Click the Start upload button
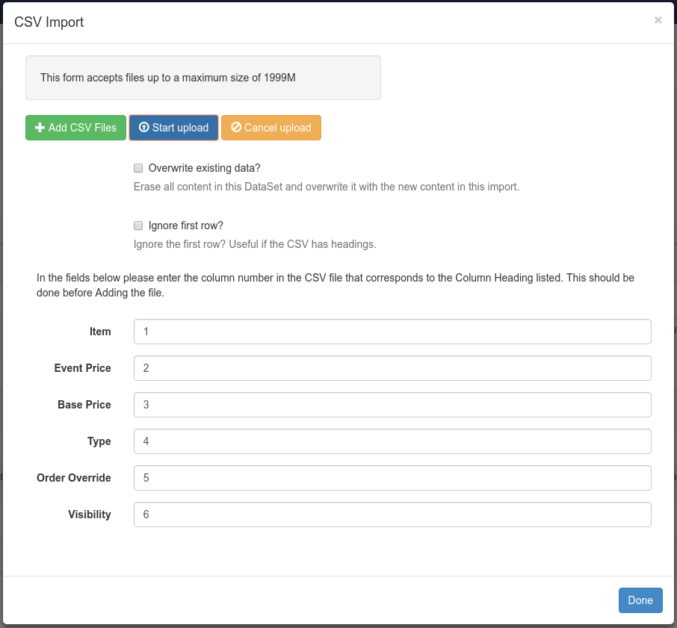 (x=173, y=128)
